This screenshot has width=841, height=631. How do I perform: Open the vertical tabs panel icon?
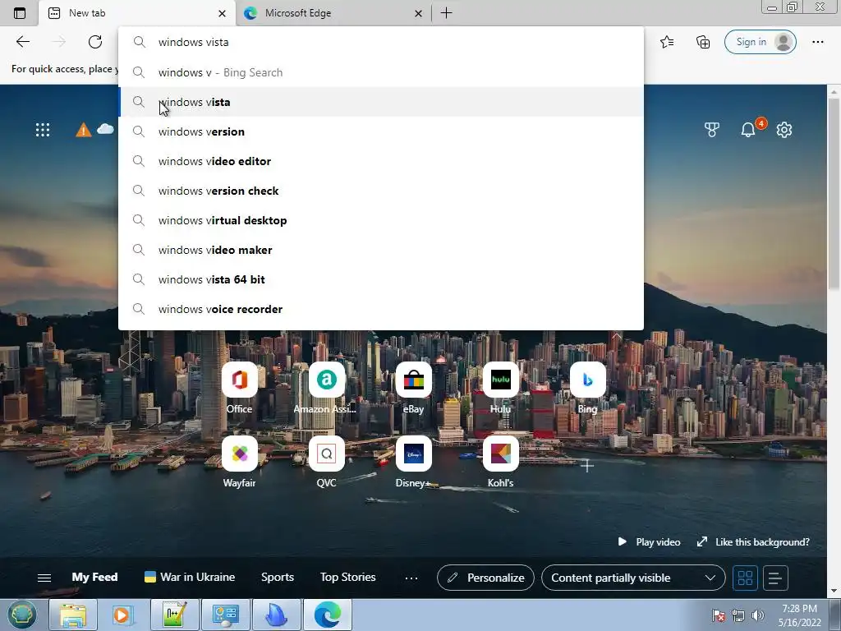(20, 13)
